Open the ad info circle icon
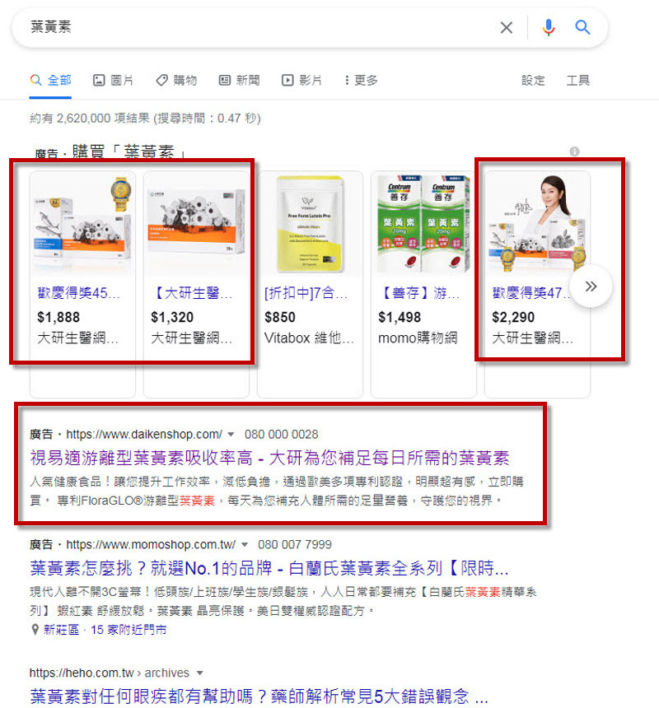659x708 pixels. tap(574, 151)
